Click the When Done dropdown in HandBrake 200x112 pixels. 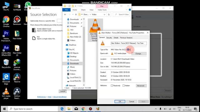(x=167, y=97)
